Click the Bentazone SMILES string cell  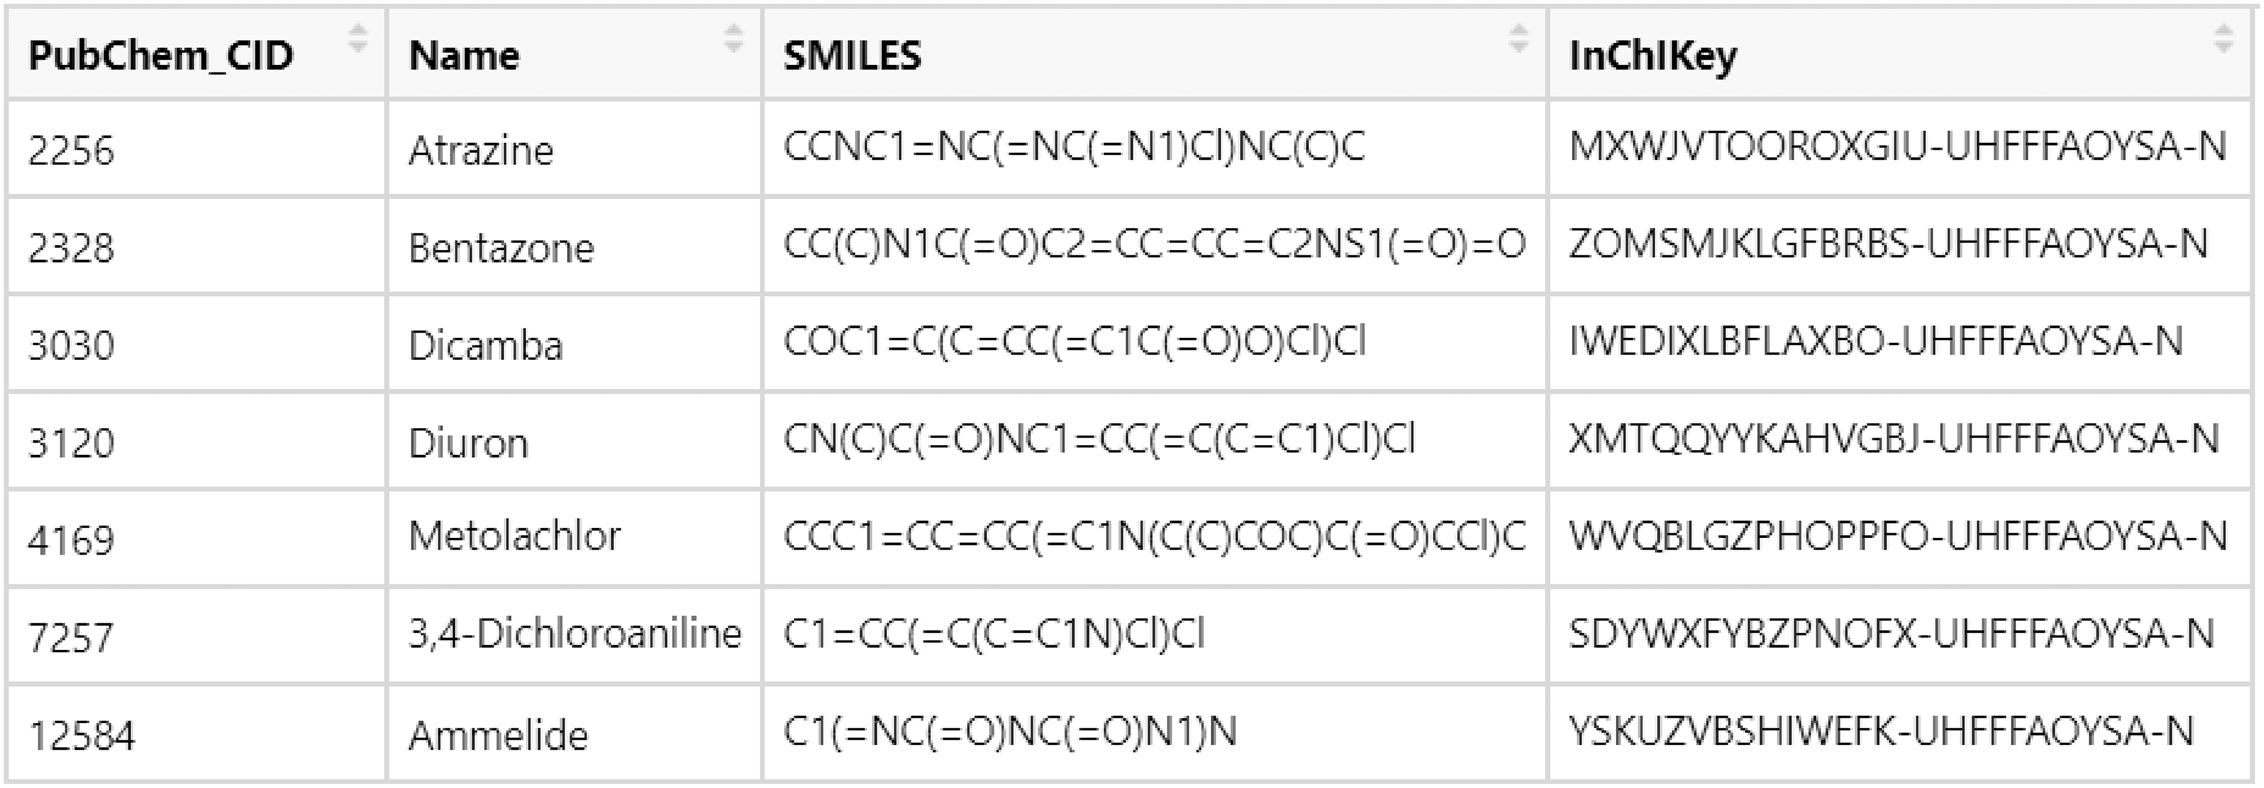(1154, 244)
